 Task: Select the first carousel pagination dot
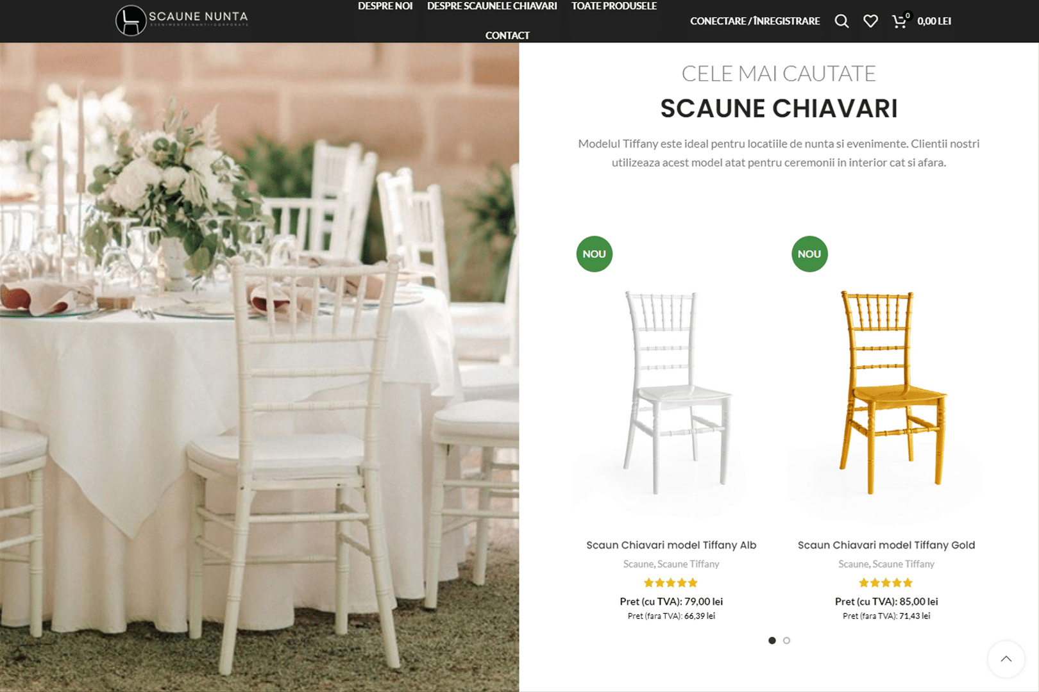click(772, 640)
